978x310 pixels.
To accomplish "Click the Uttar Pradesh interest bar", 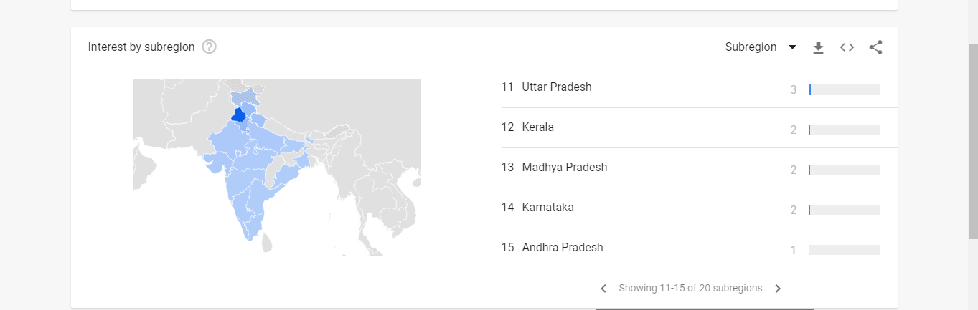I will 844,89.
